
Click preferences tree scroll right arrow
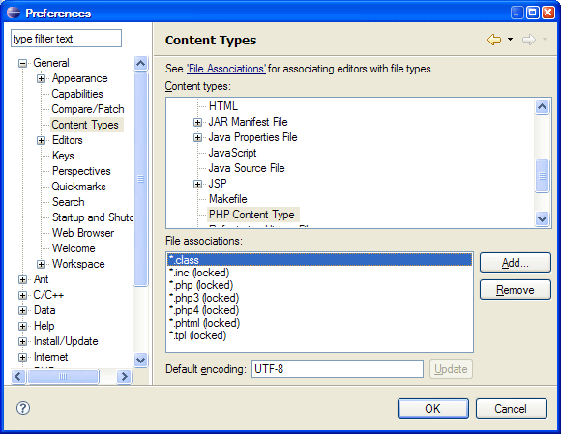coord(124,376)
